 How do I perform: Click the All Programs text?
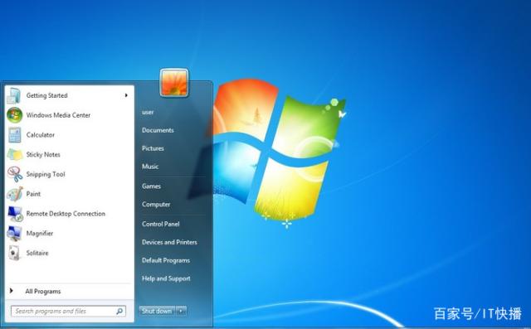pyautogui.click(x=43, y=291)
